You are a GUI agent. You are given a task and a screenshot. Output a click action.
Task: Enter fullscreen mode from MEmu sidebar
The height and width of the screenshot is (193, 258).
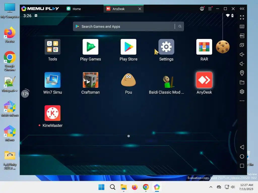[242, 17]
